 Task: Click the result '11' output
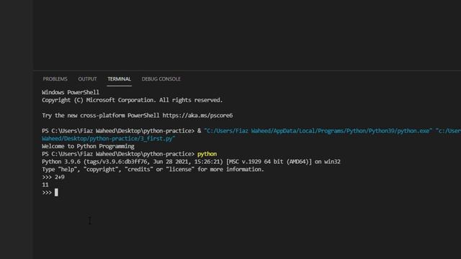point(45,185)
